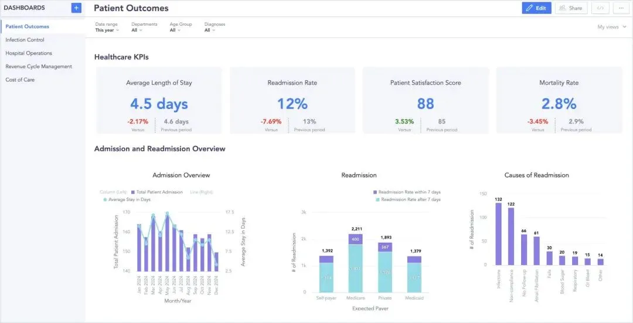Click the Falls bar labeled 30
Viewport: 633px width, 323px height.
click(x=549, y=258)
